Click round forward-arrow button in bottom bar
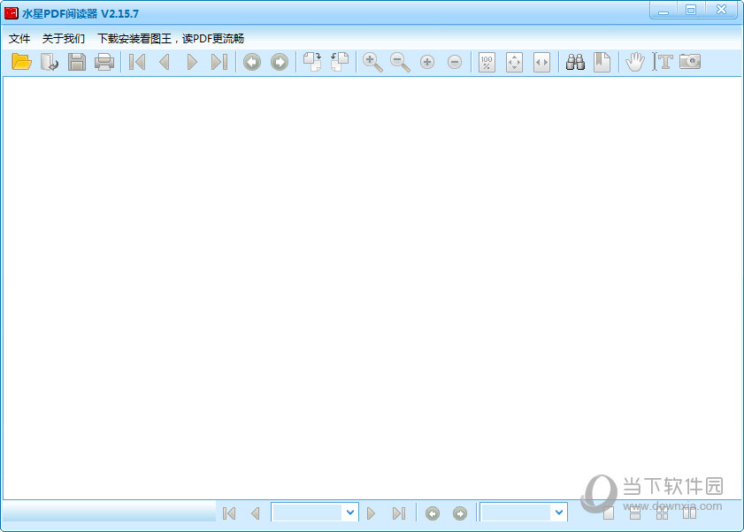The width and height of the screenshot is (744, 532). tap(460, 513)
